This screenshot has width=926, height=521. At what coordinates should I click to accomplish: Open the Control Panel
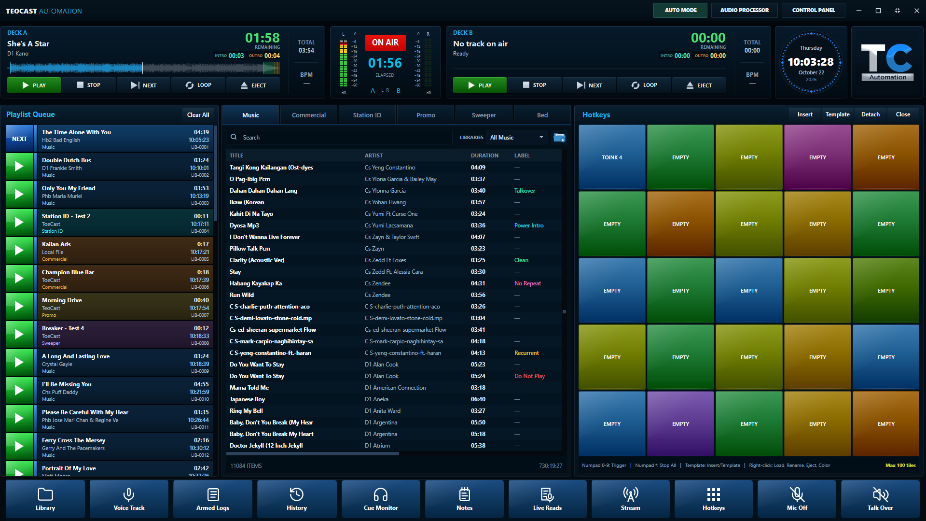click(814, 10)
